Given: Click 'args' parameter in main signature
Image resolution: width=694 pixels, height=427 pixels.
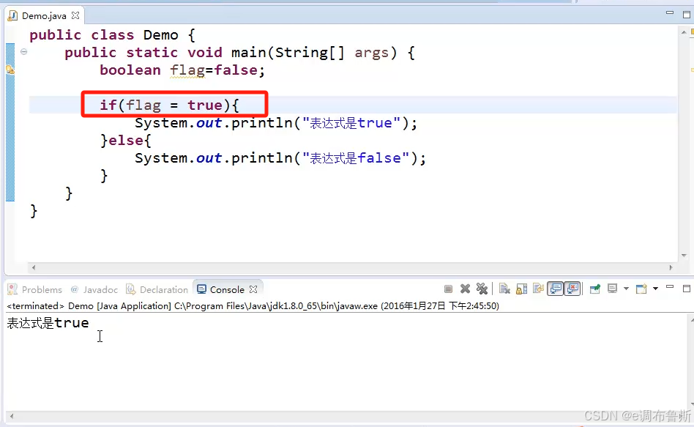Looking at the screenshot, I should [x=372, y=53].
